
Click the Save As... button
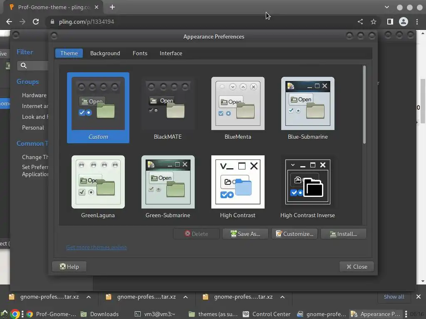(x=245, y=234)
